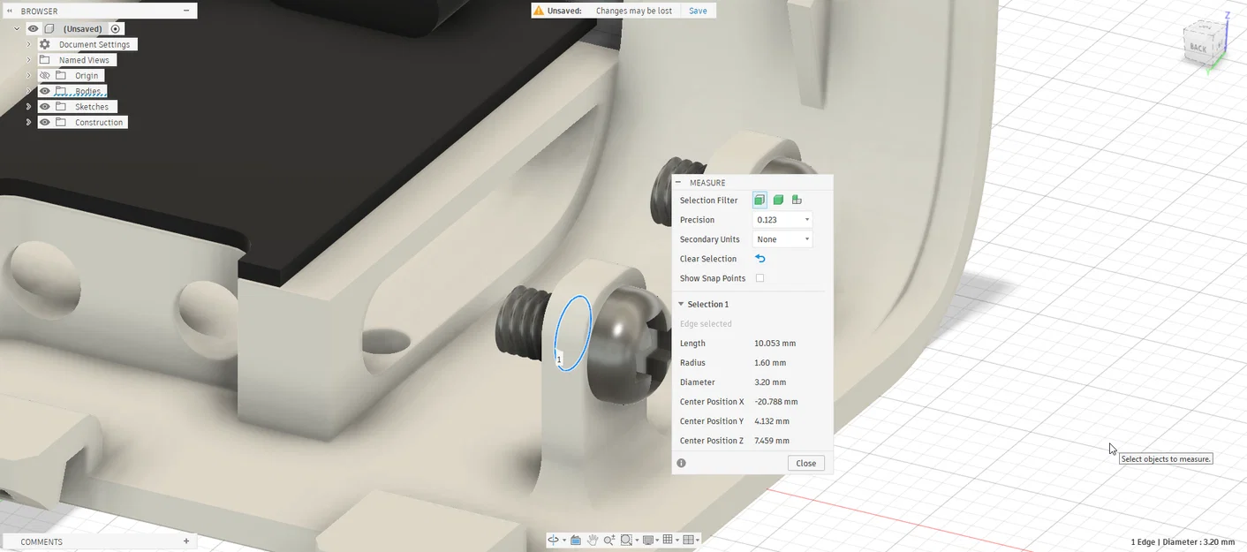The image size is (1247, 552).
Task: Click the COMMENTS panel title
Action: 42,541
